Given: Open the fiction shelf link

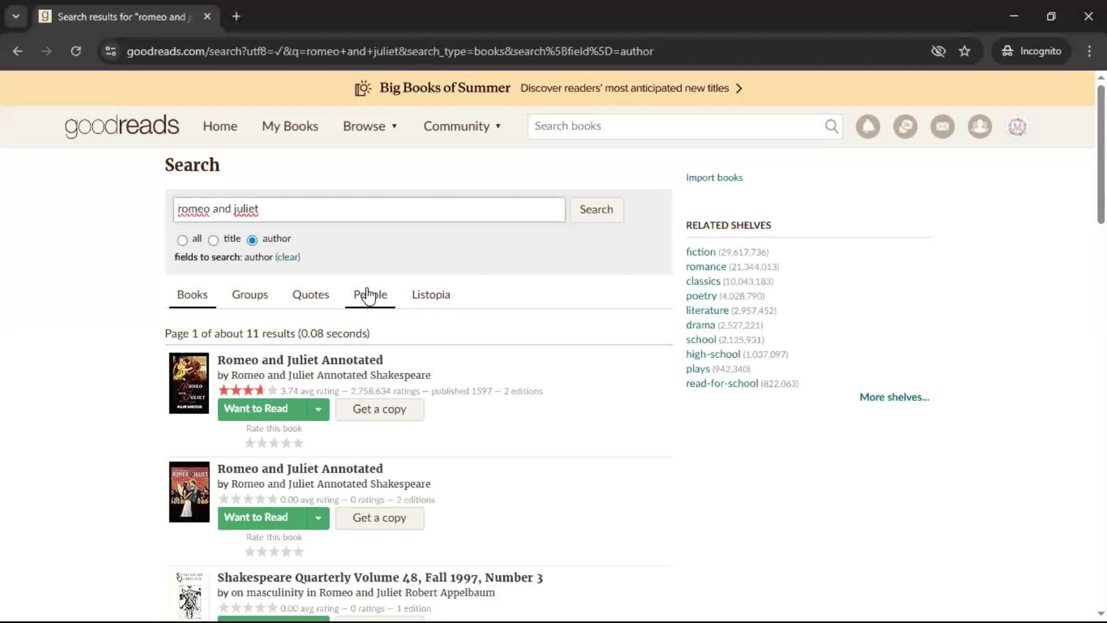Looking at the screenshot, I should [701, 252].
